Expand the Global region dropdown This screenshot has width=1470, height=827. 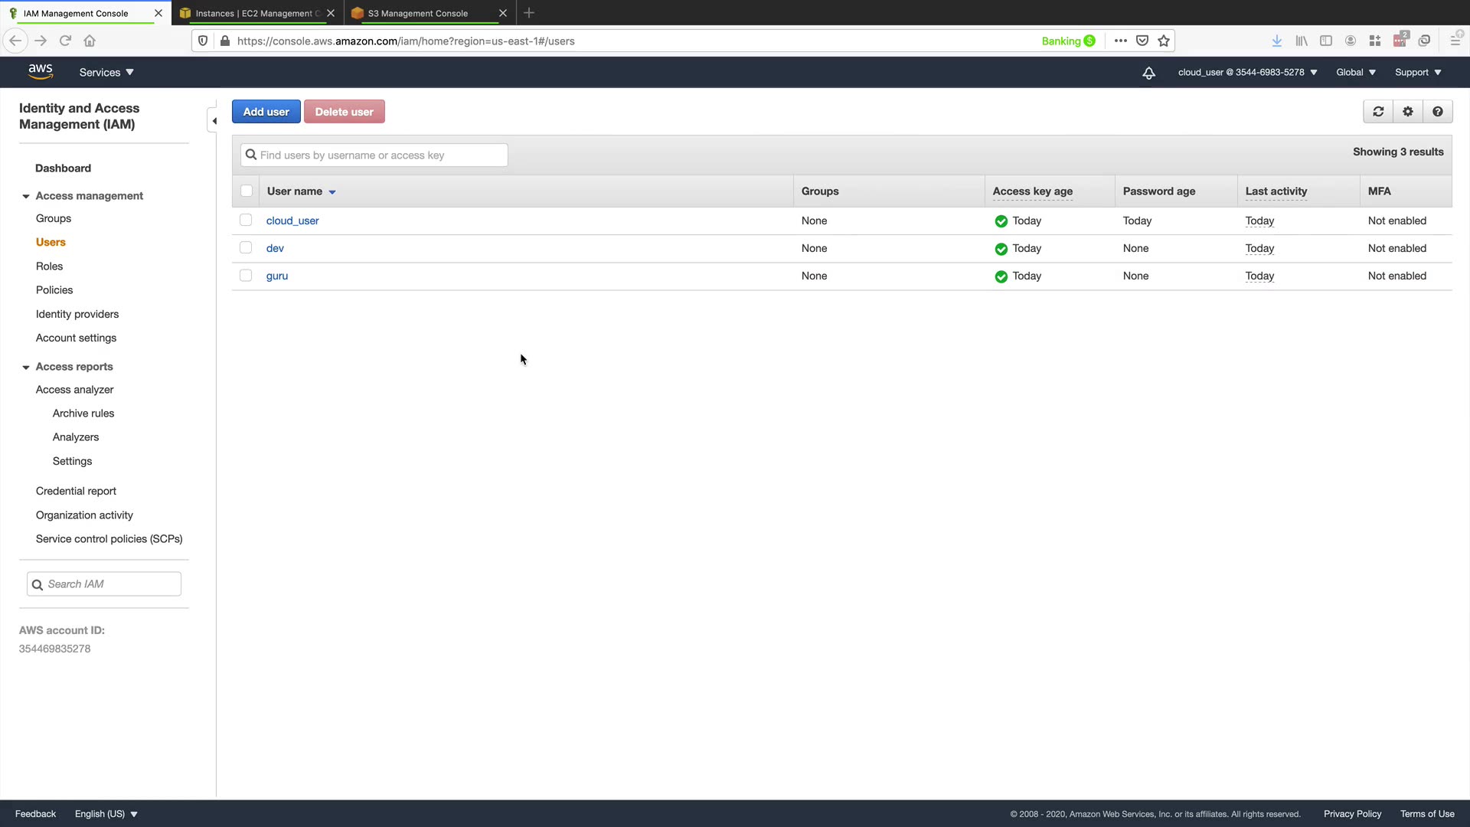coord(1355,73)
